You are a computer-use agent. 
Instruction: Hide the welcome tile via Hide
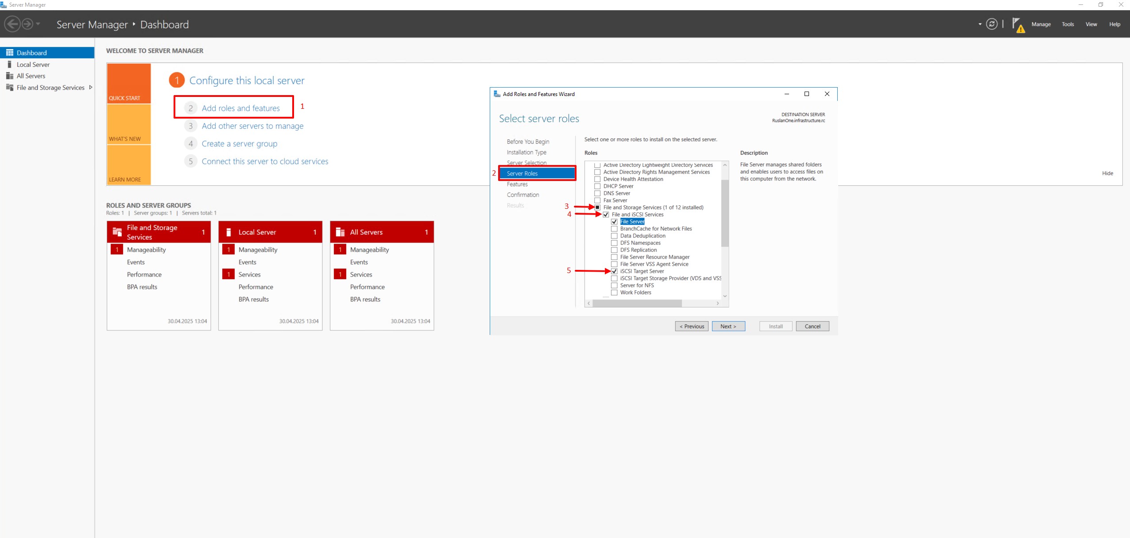[1107, 173]
